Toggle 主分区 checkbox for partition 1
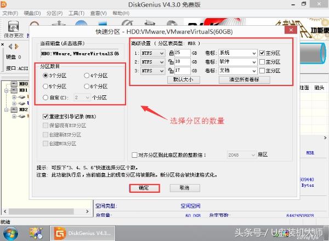 coord(262,53)
